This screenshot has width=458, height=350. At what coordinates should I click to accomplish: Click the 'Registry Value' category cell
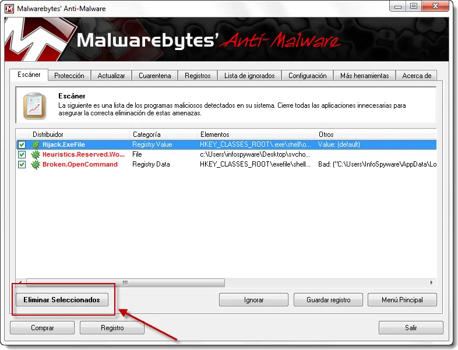(152, 144)
